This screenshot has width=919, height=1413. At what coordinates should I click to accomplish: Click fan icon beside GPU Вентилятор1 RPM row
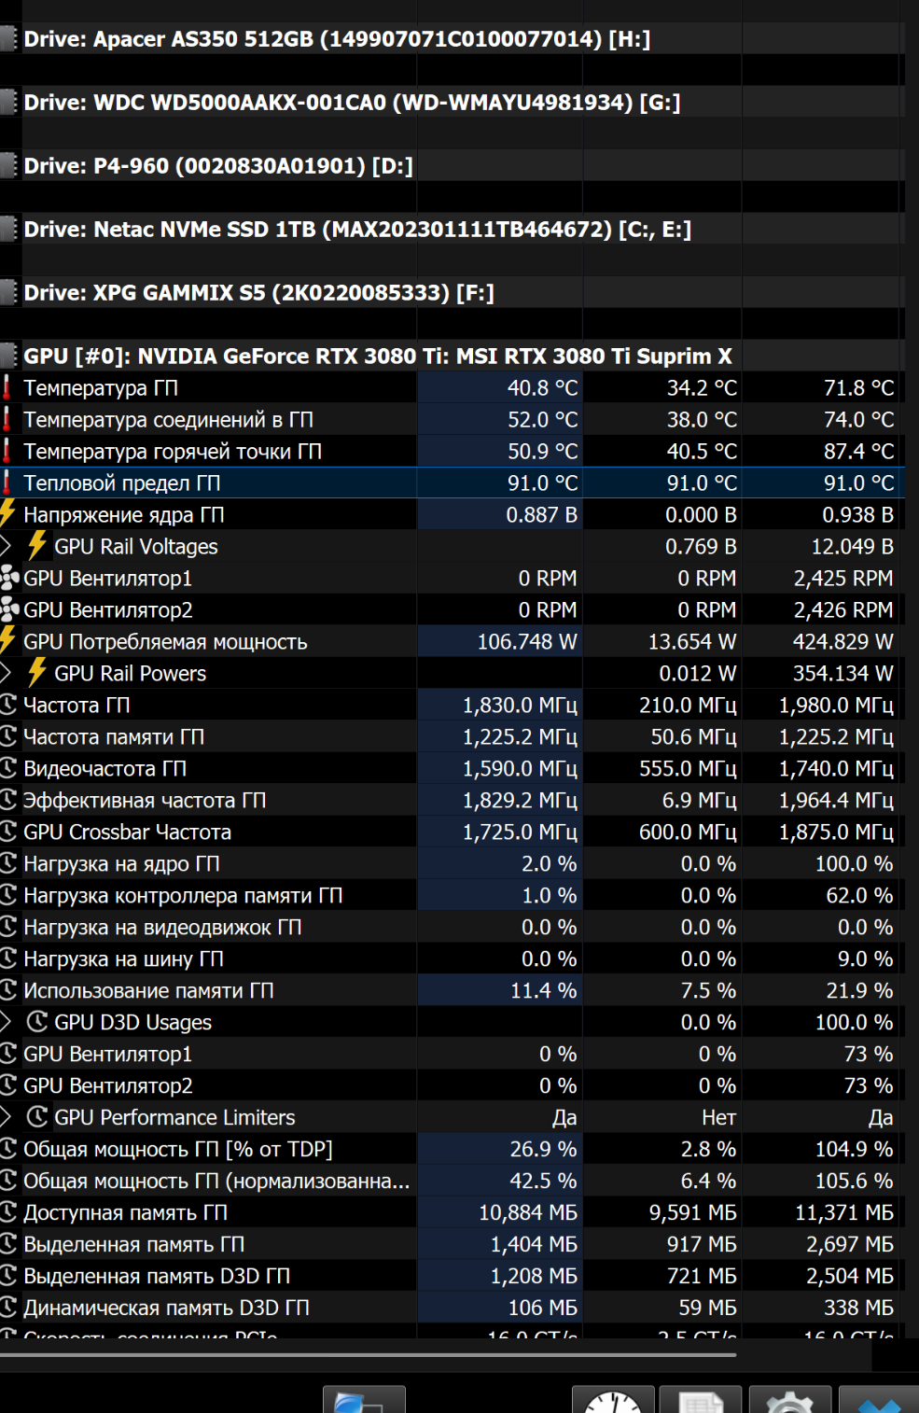coord(9,578)
